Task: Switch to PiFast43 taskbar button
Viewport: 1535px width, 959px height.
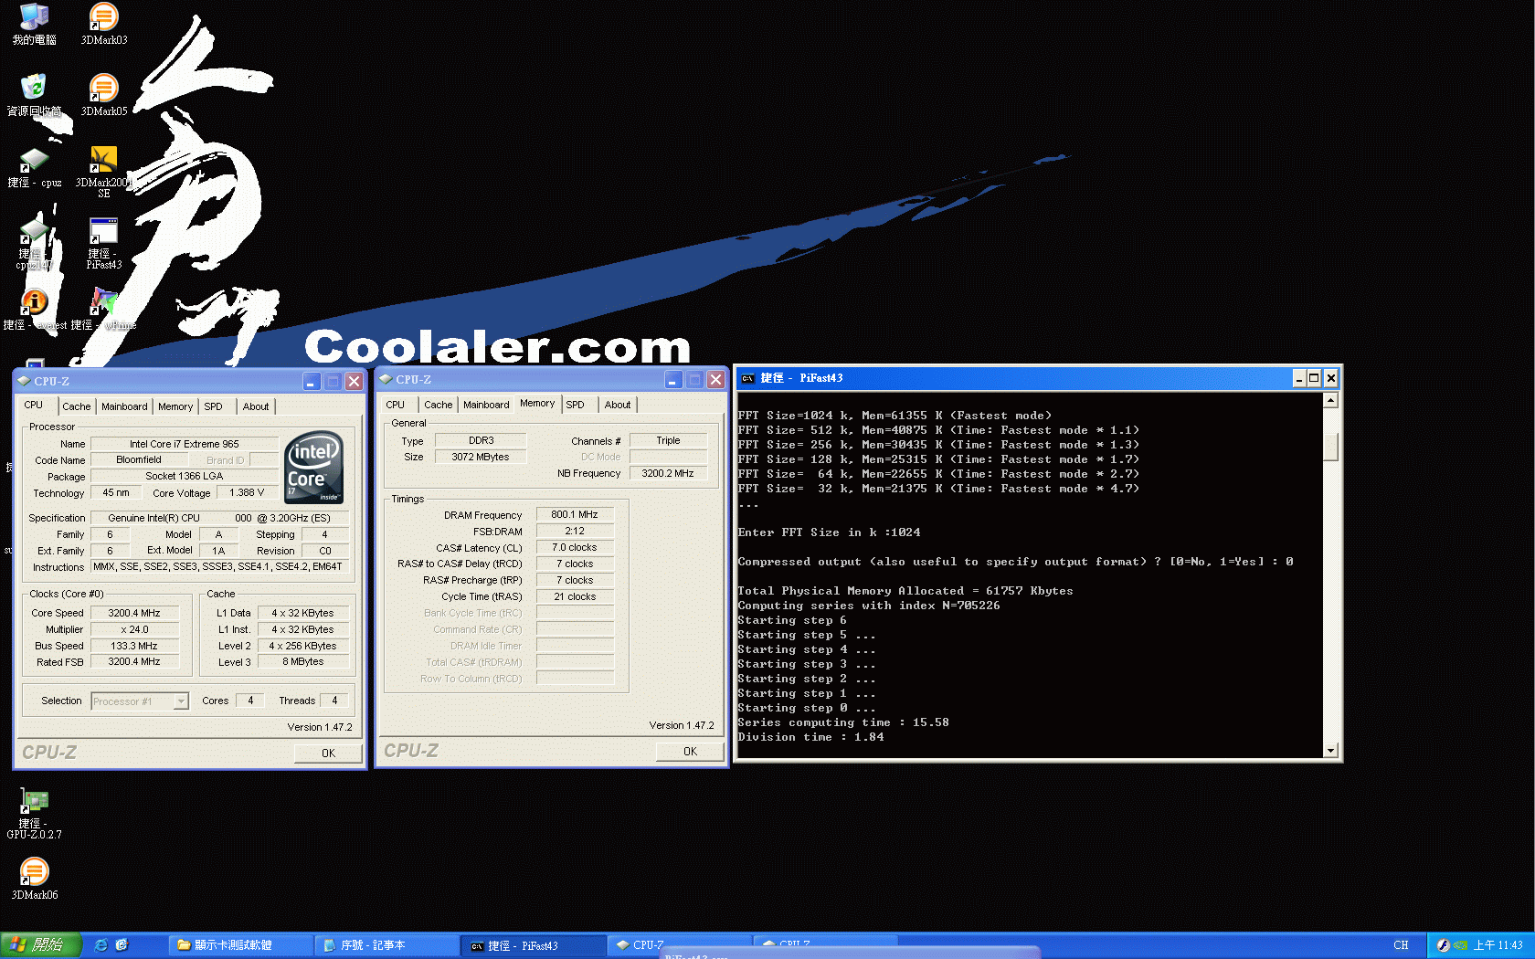Action: click(533, 945)
